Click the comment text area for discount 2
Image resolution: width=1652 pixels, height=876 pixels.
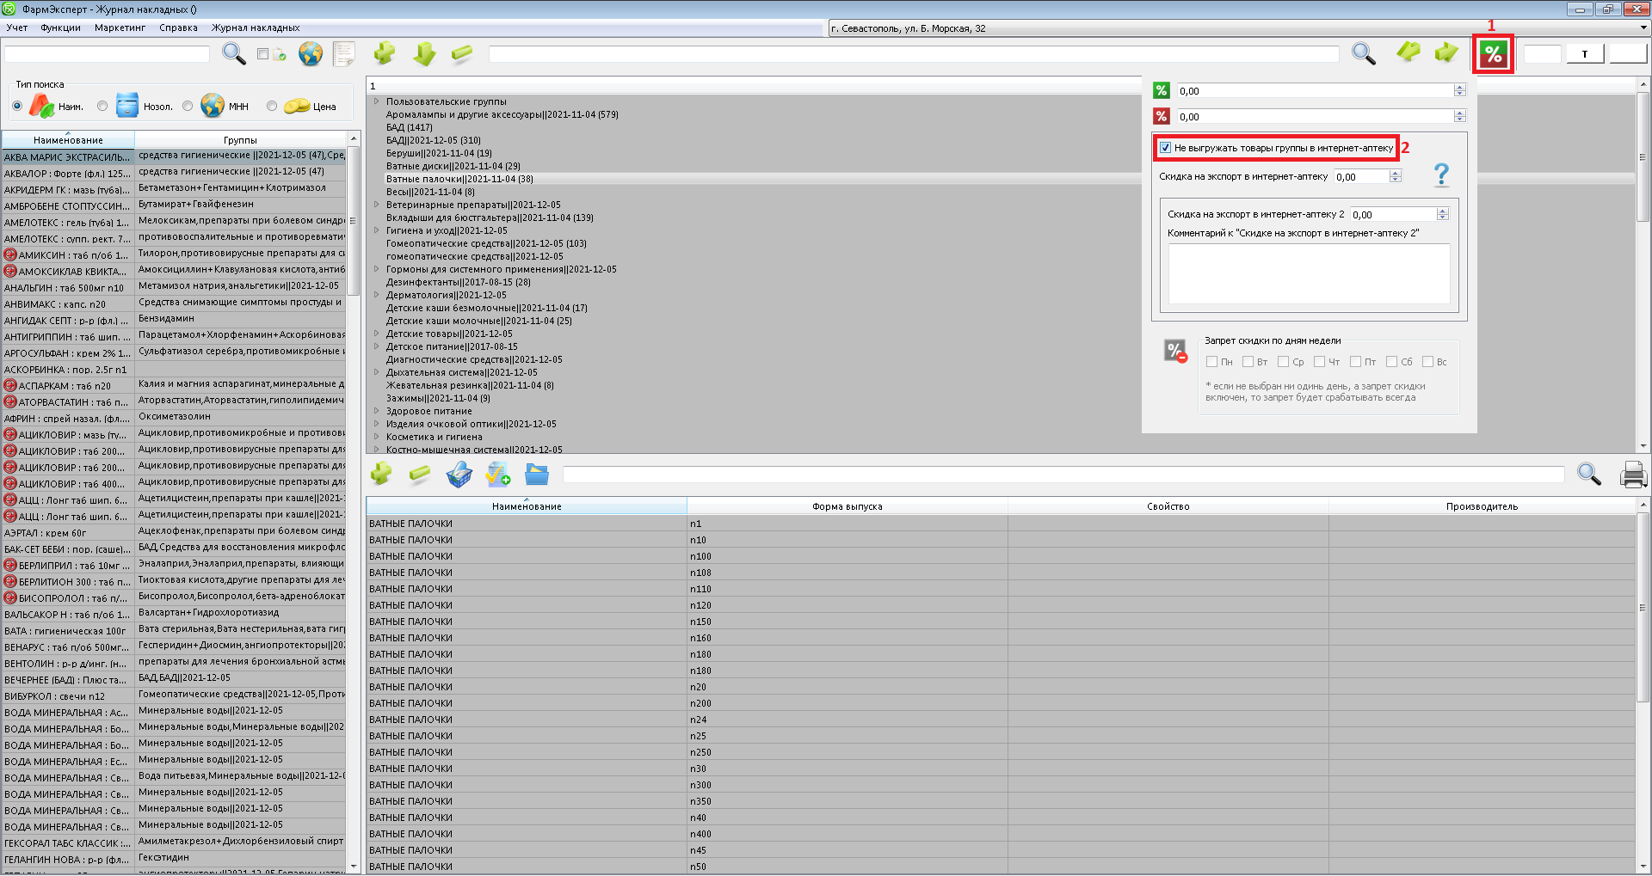coord(1308,273)
